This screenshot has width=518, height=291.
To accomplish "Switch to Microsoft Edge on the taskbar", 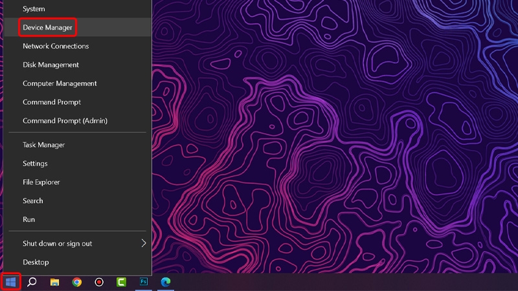I will pos(166,282).
